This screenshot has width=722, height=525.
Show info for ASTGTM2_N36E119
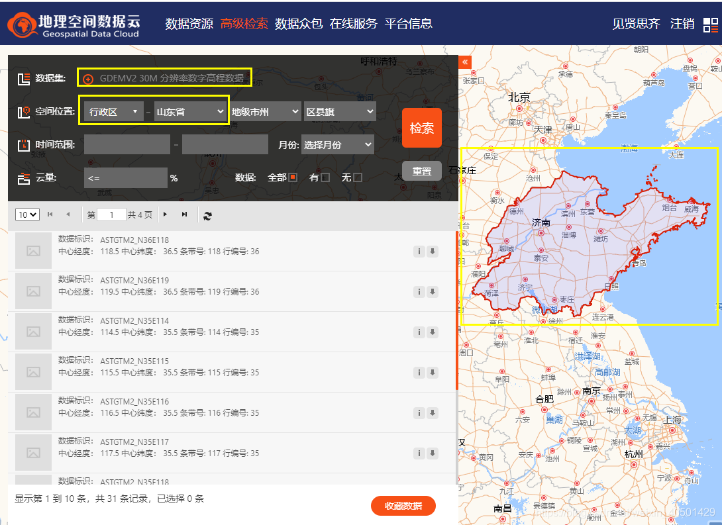point(419,292)
